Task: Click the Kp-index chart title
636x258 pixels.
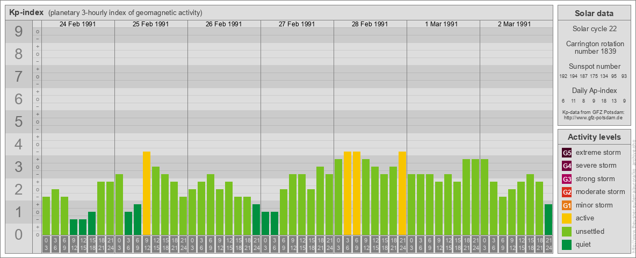Action: (26, 12)
